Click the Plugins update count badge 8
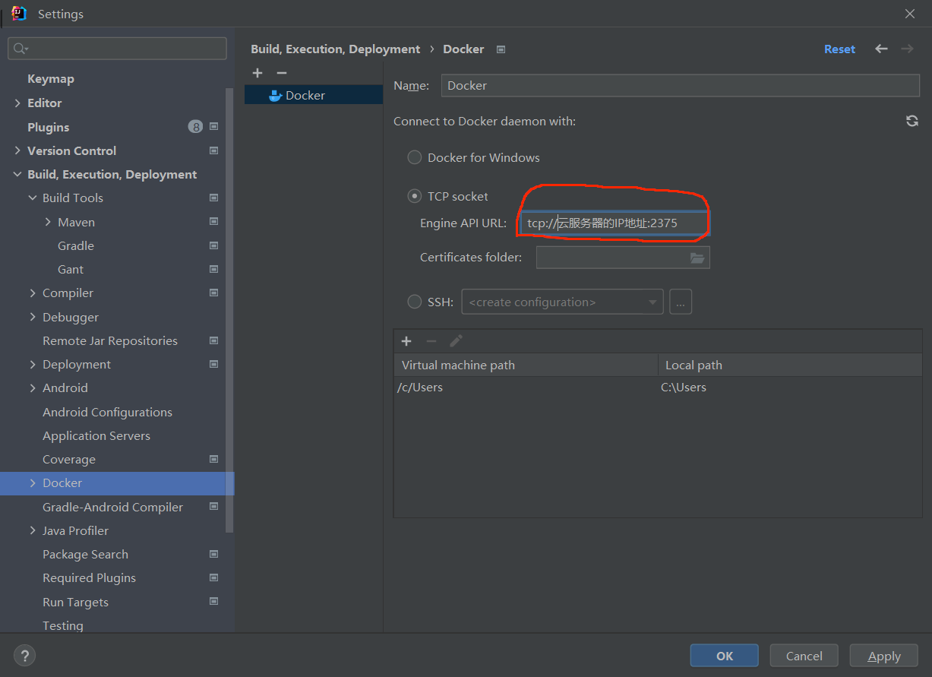The image size is (932, 677). 195,126
